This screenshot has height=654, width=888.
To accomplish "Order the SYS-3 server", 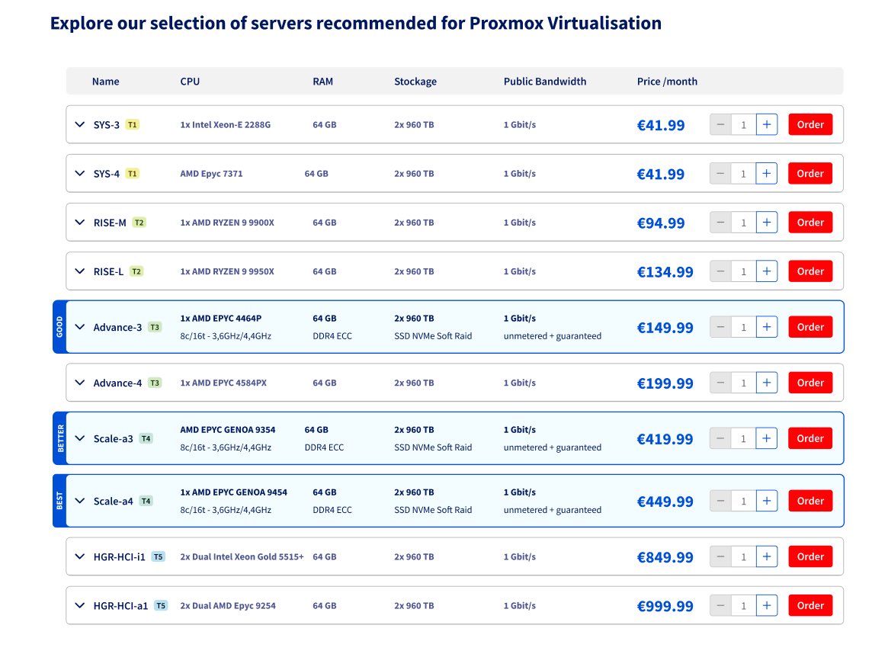I will [x=810, y=124].
